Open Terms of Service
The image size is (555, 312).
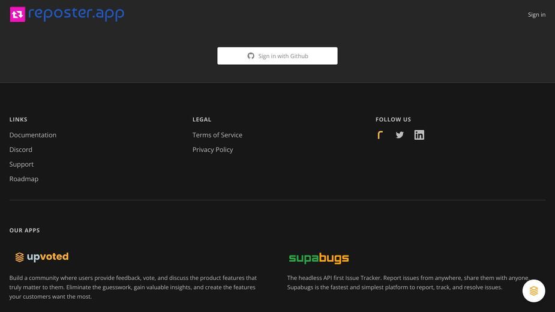[x=217, y=135]
